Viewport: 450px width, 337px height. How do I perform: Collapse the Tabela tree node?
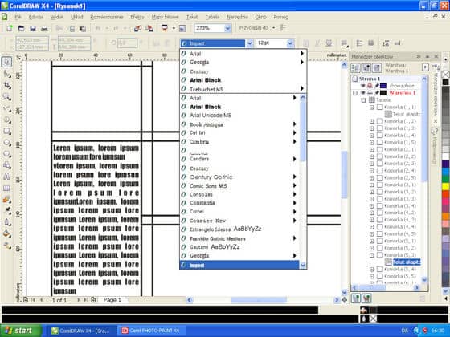[x=363, y=100]
